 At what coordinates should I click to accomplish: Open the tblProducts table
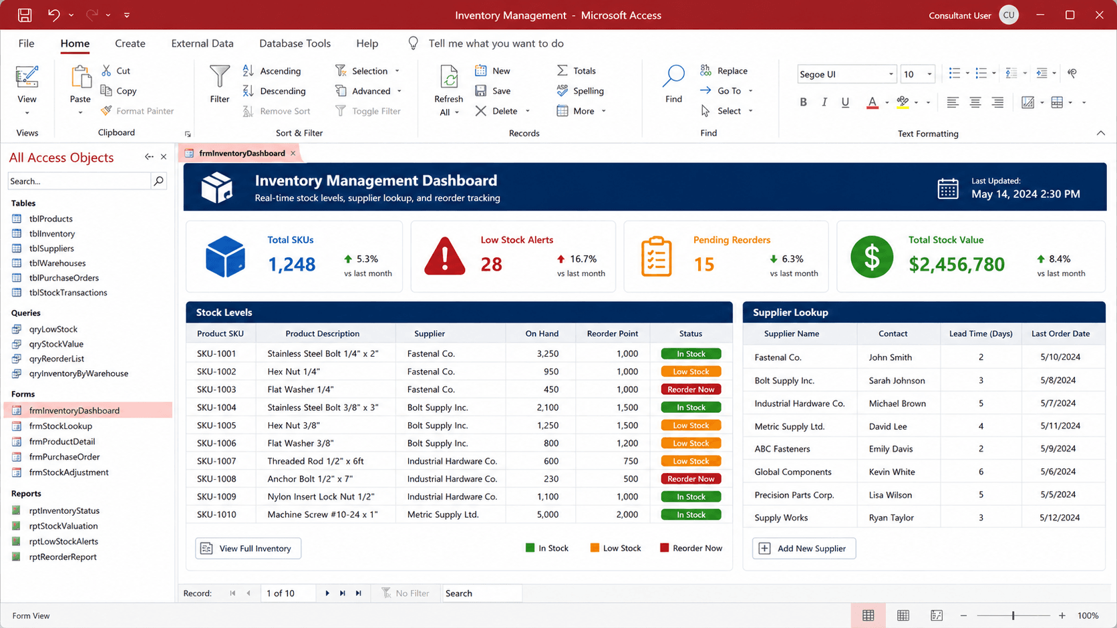click(51, 219)
